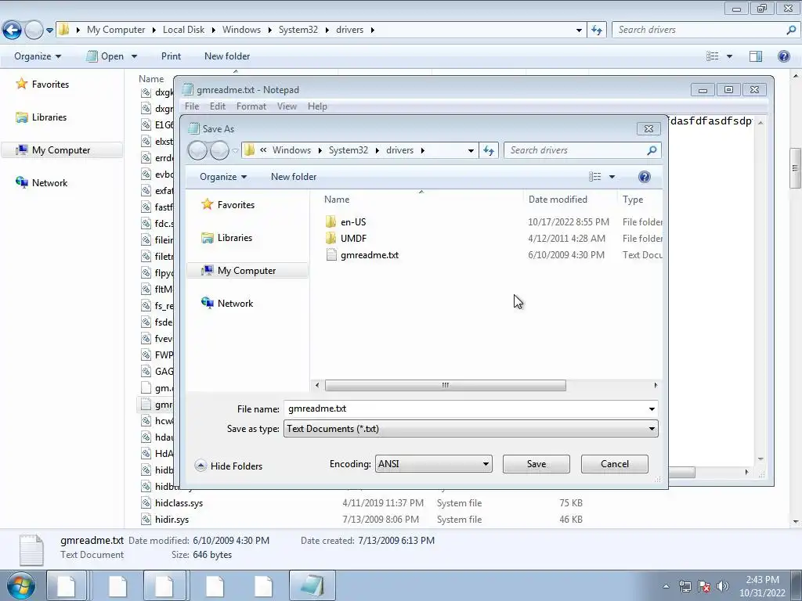The height and width of the screenshot is (601, 802).
Task: Navigate to System32 in Save As path
Action: pyautogui.click(x=349, y=150)
